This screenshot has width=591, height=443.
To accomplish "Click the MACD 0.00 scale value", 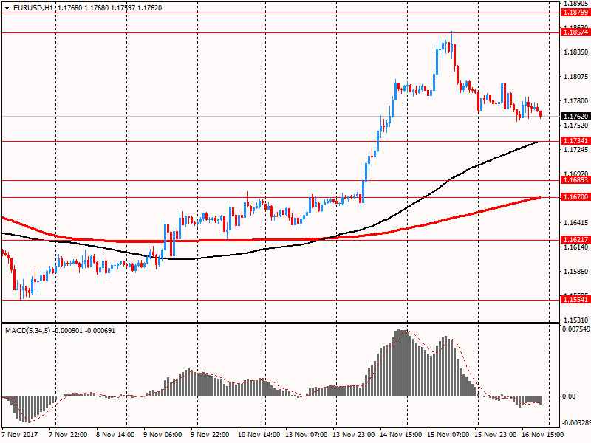I will point(569,396).
